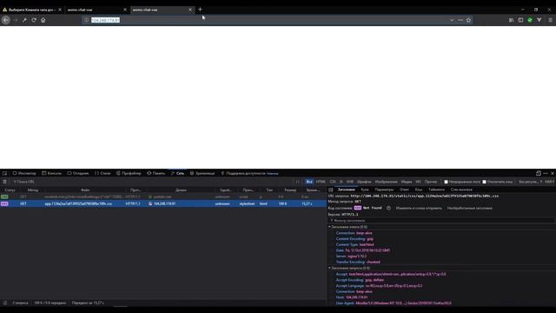Screen dimensions: 556x313
Task: Filter network requests by JS
Action: coord(341,182)
